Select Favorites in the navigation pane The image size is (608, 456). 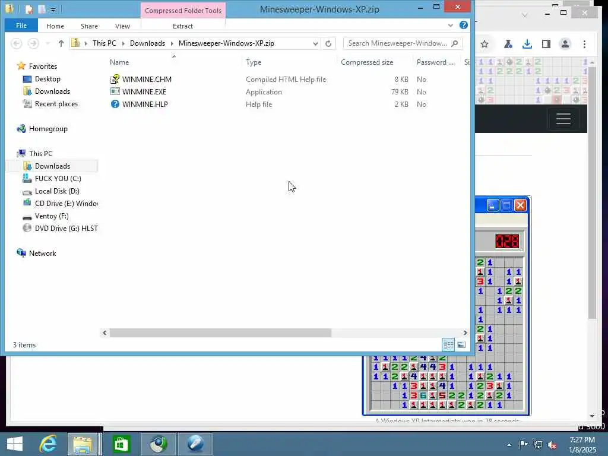click(x=43, y=66)
